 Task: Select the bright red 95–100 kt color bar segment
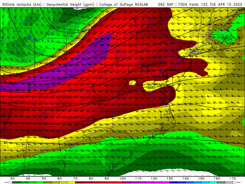tap(119, 182)
